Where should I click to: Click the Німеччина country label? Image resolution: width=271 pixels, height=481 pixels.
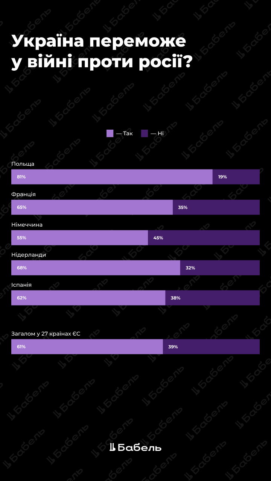[27, 224]
